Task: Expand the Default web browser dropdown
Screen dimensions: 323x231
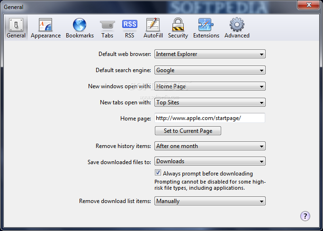Action: (x=210, y=54)
